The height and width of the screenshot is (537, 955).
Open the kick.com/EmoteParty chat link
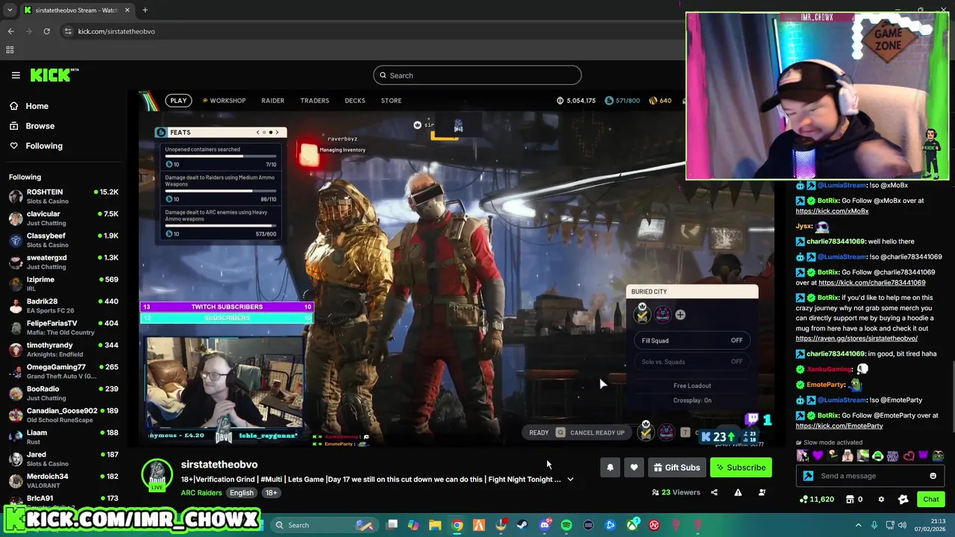point(839,426)
